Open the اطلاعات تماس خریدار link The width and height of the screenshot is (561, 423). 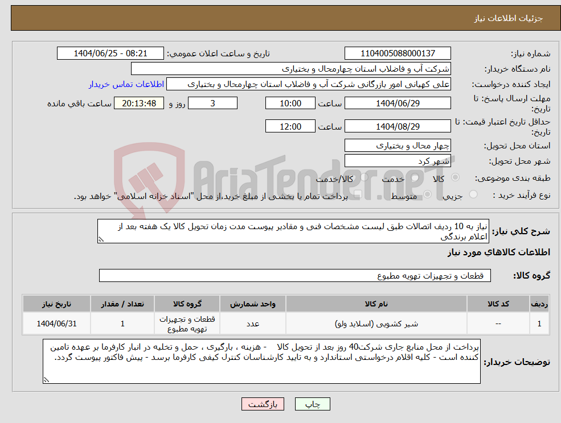pos(126,84)
